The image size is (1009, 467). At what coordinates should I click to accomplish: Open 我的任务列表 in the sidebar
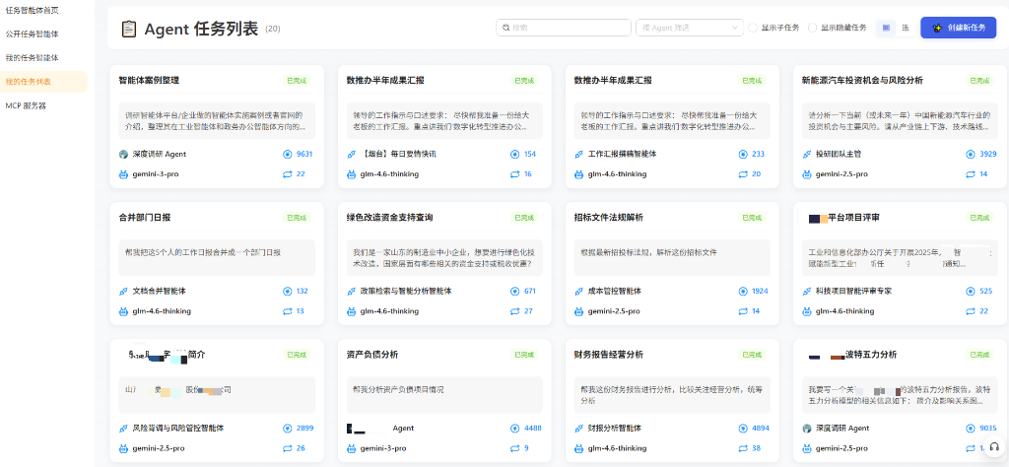(x=29, y=81)
